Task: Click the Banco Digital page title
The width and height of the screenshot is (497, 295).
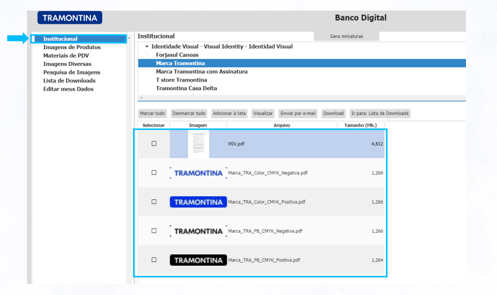Action: 361,18
